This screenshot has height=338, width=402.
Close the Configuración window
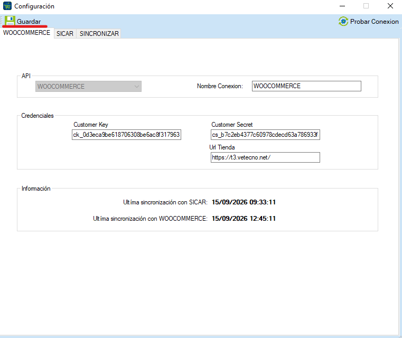click(390, 6)
